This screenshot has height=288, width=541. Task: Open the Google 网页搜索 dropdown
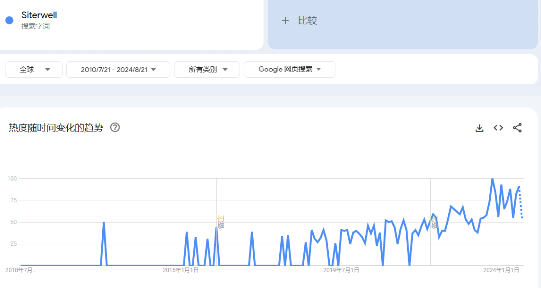(x=290, y=70)
